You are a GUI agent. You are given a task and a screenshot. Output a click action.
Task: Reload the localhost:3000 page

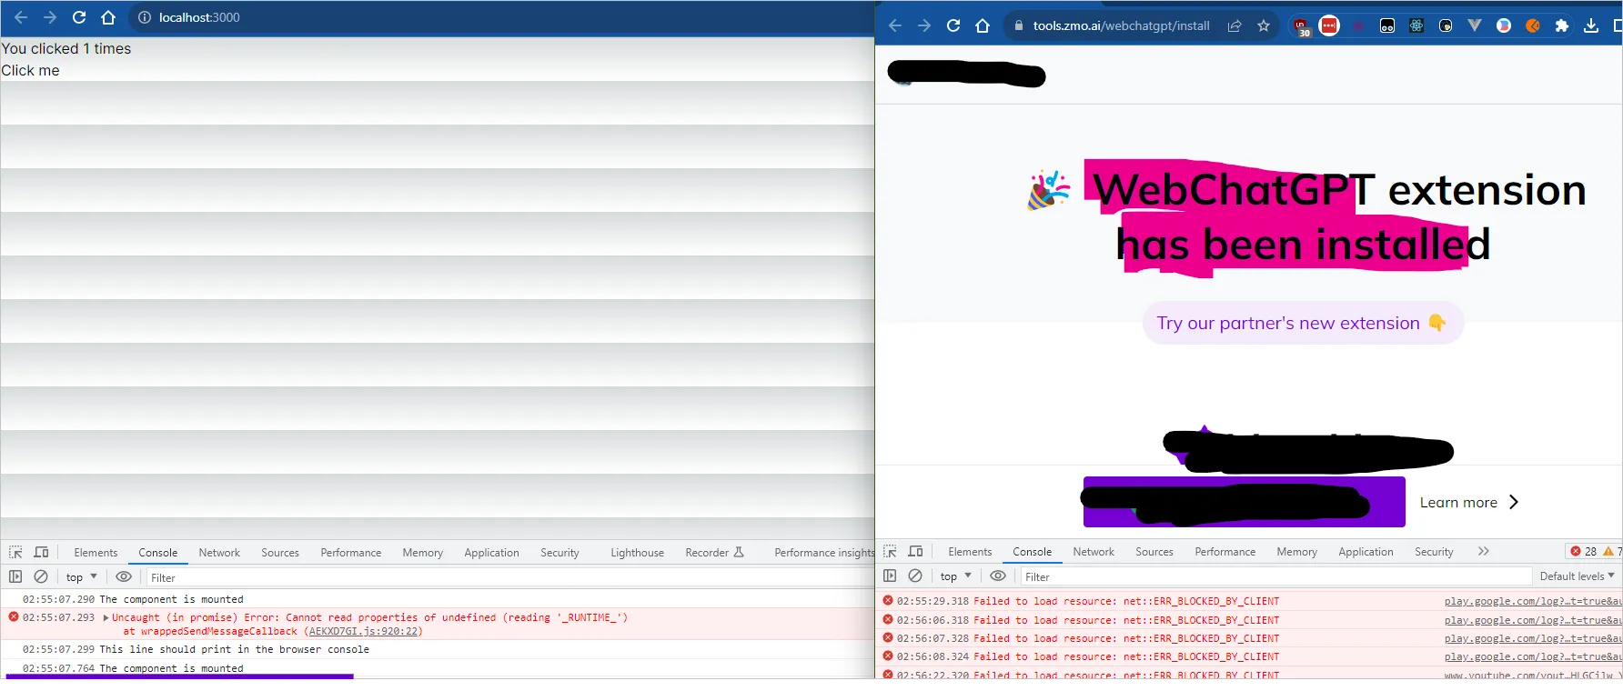click(x=79, y=17)
